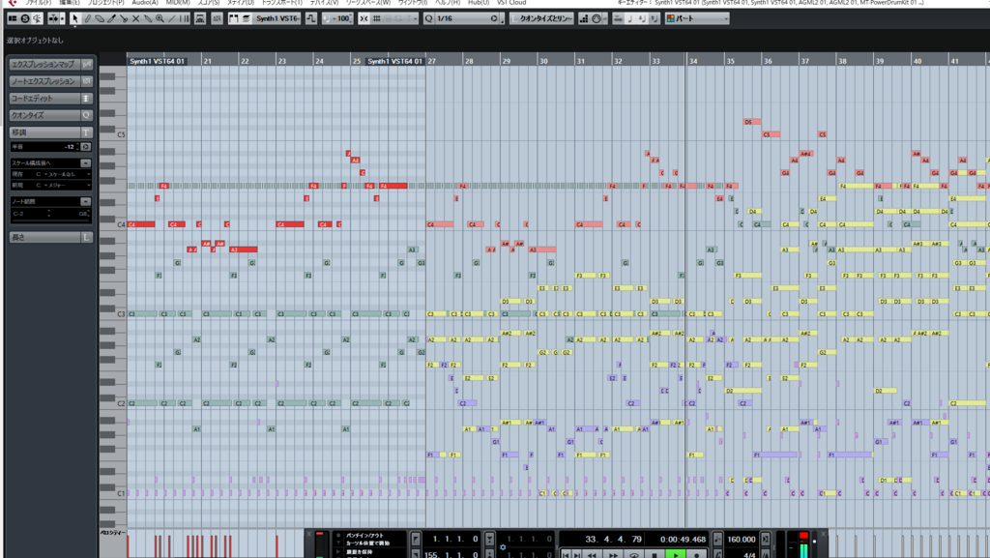Select the Zoom magnifier tool

(x=160, y=19)
